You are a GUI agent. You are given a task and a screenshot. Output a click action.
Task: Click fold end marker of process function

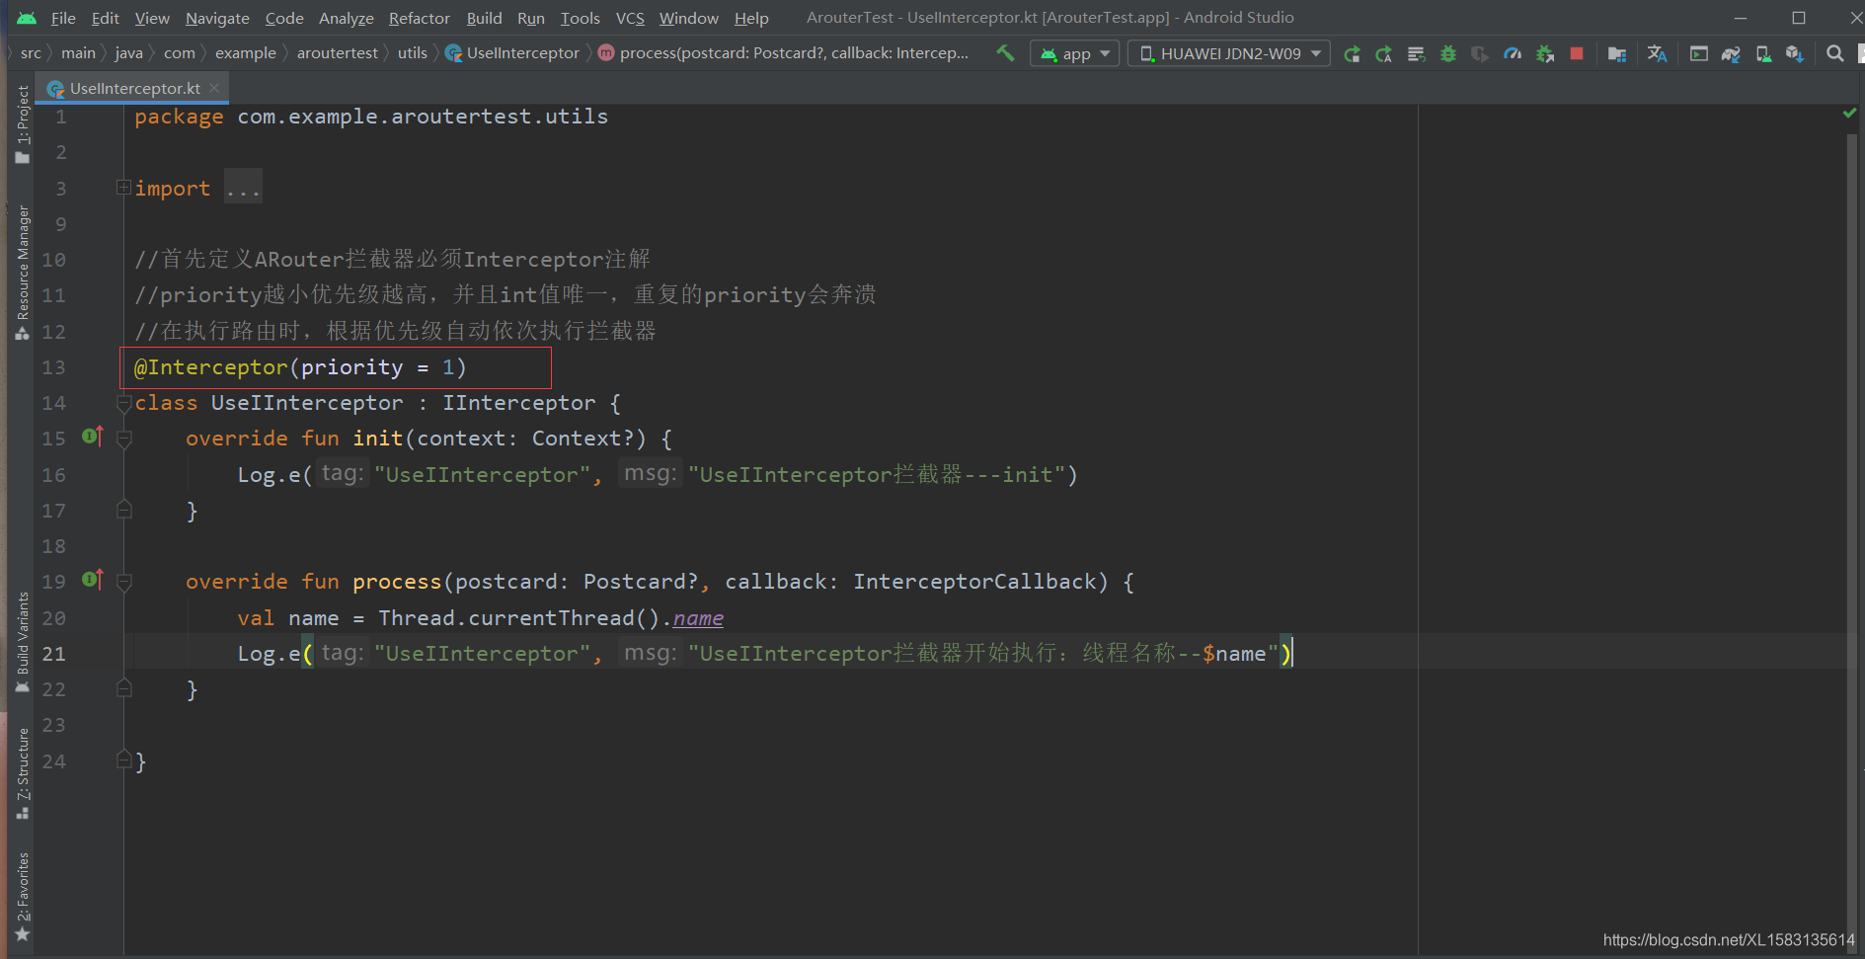click(x=124, y=688)
